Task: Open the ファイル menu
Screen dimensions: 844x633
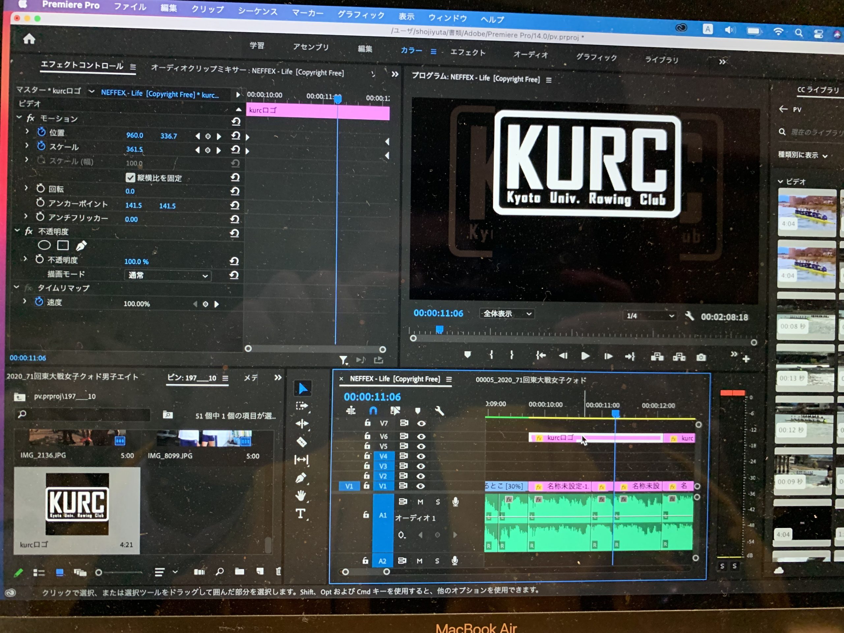Action: tap(130, 7)
